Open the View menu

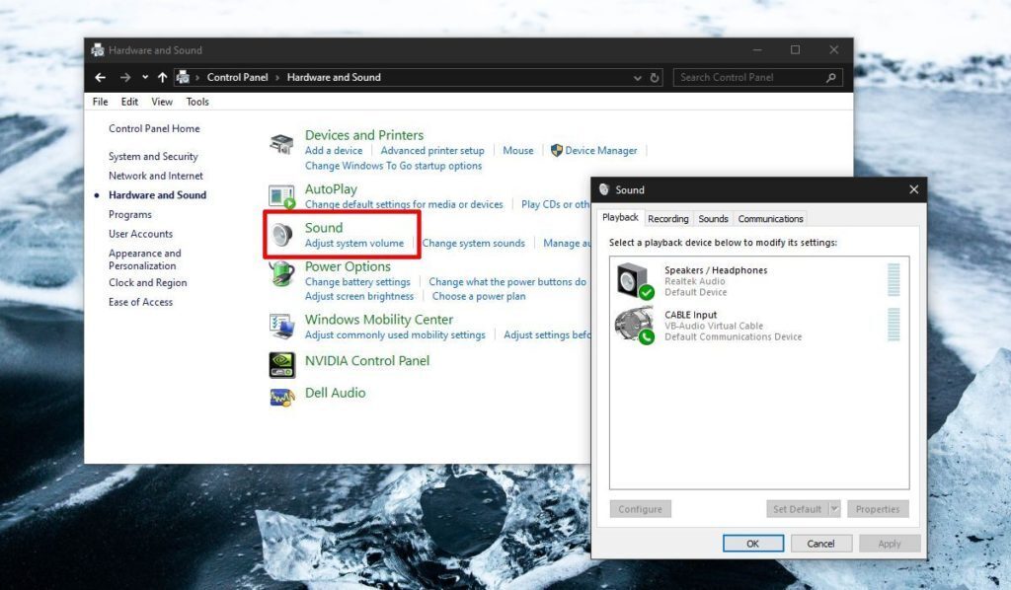coord(161,101)
